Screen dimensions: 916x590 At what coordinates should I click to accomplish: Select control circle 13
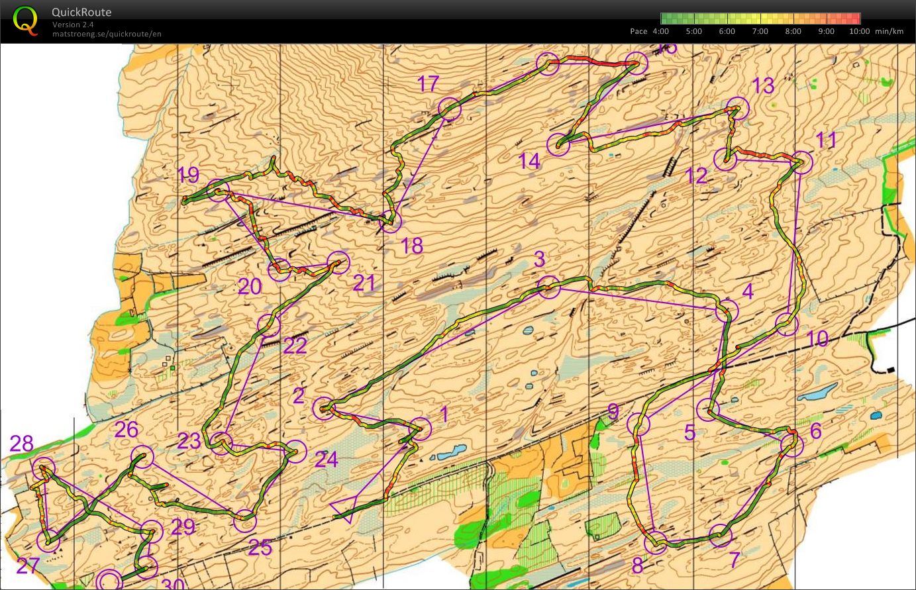[x=738, y=109]
